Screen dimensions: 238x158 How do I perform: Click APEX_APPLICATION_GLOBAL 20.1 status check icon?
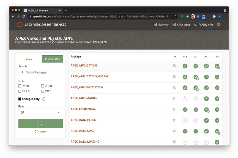pos(196,77)
